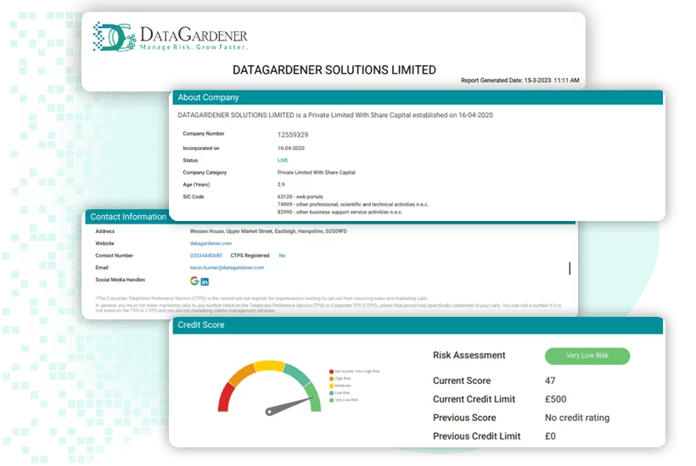Click the Report Generated Date text
The width and height of the screenshot is (696, 466).
click(519, 80)
